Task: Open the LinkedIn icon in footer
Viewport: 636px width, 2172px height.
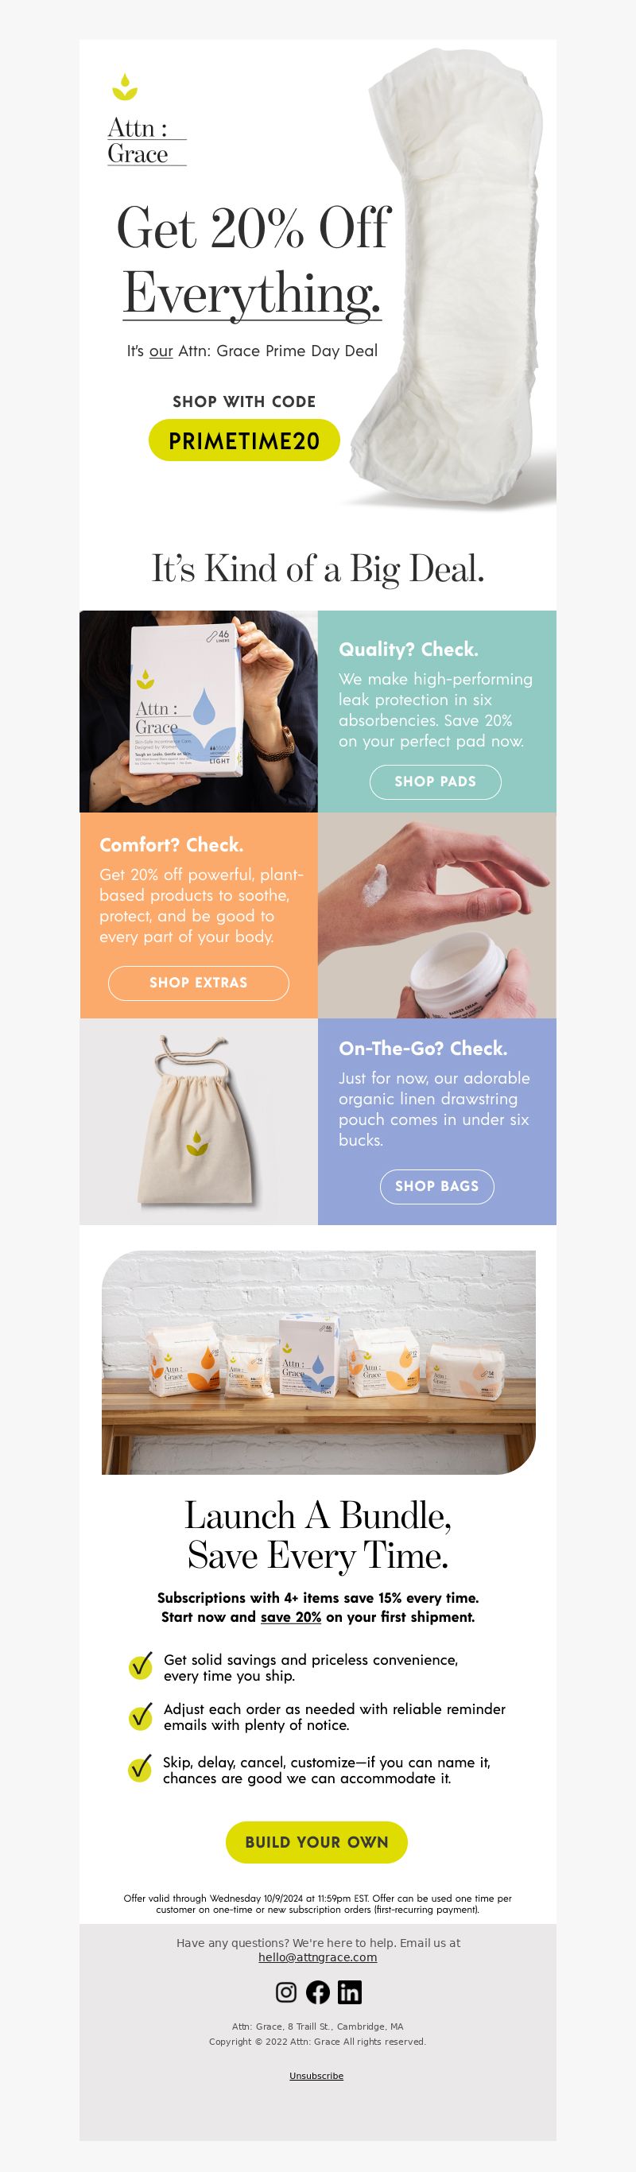Action: pos(349,1992)
